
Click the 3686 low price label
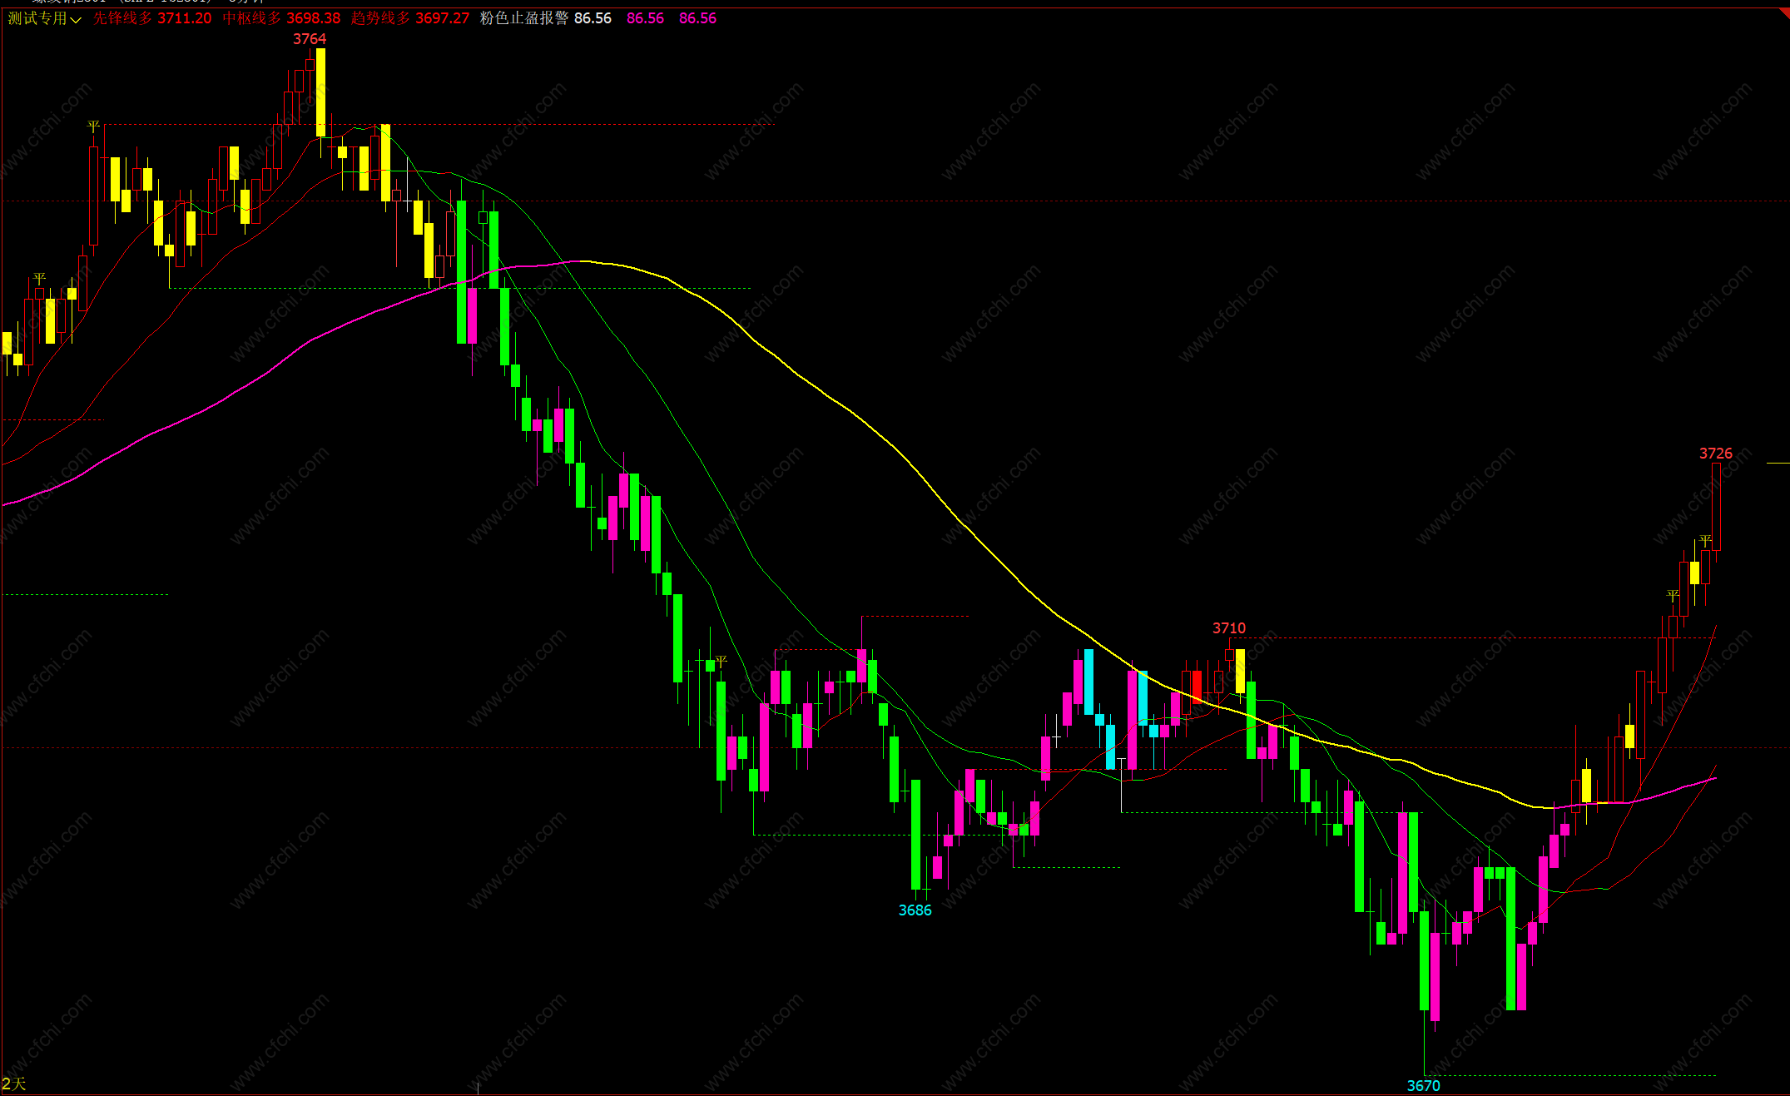(x=915, y=910)
